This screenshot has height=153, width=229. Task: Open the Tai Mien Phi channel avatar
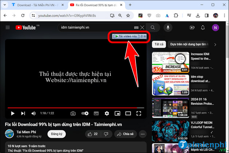pyautogui.click(x=9, y=134)
